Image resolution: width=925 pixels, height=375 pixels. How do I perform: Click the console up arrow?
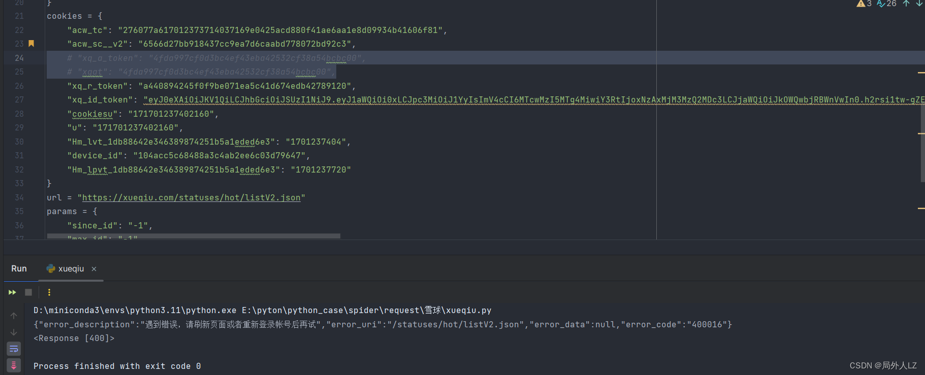14,316
